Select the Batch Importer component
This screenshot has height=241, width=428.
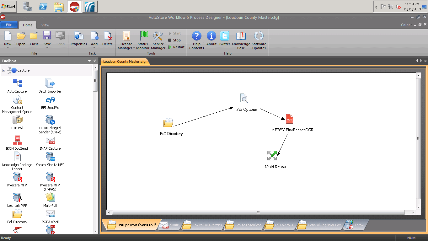50,86
